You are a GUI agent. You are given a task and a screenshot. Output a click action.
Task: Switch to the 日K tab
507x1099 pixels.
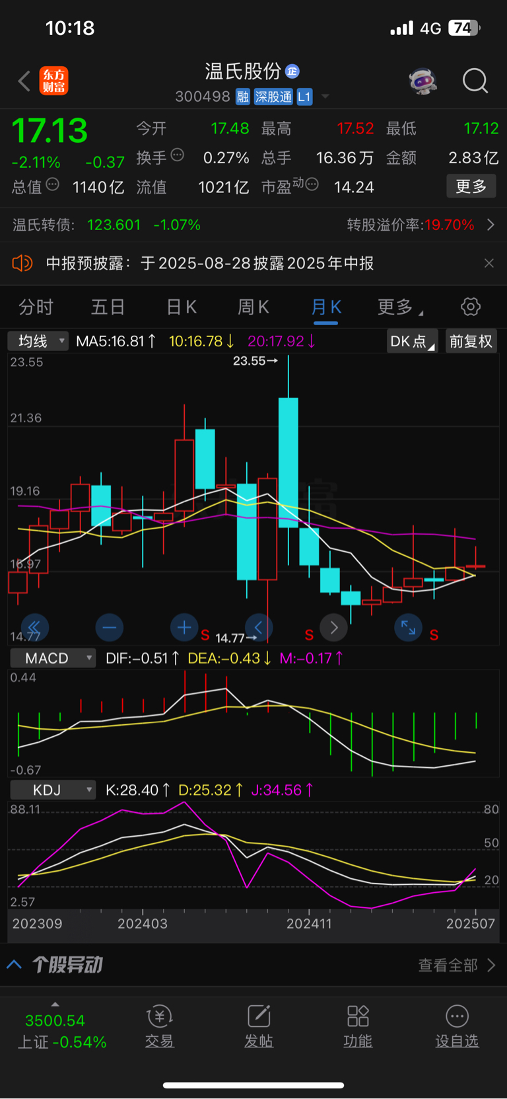[182, 307]
